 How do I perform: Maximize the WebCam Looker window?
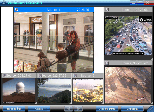click(x=140, y=3)
